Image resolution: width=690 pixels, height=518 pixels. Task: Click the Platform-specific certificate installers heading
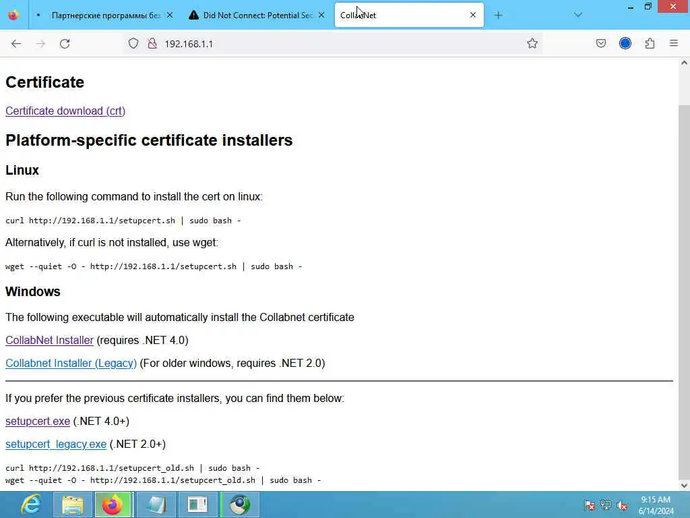pos(149,140)
